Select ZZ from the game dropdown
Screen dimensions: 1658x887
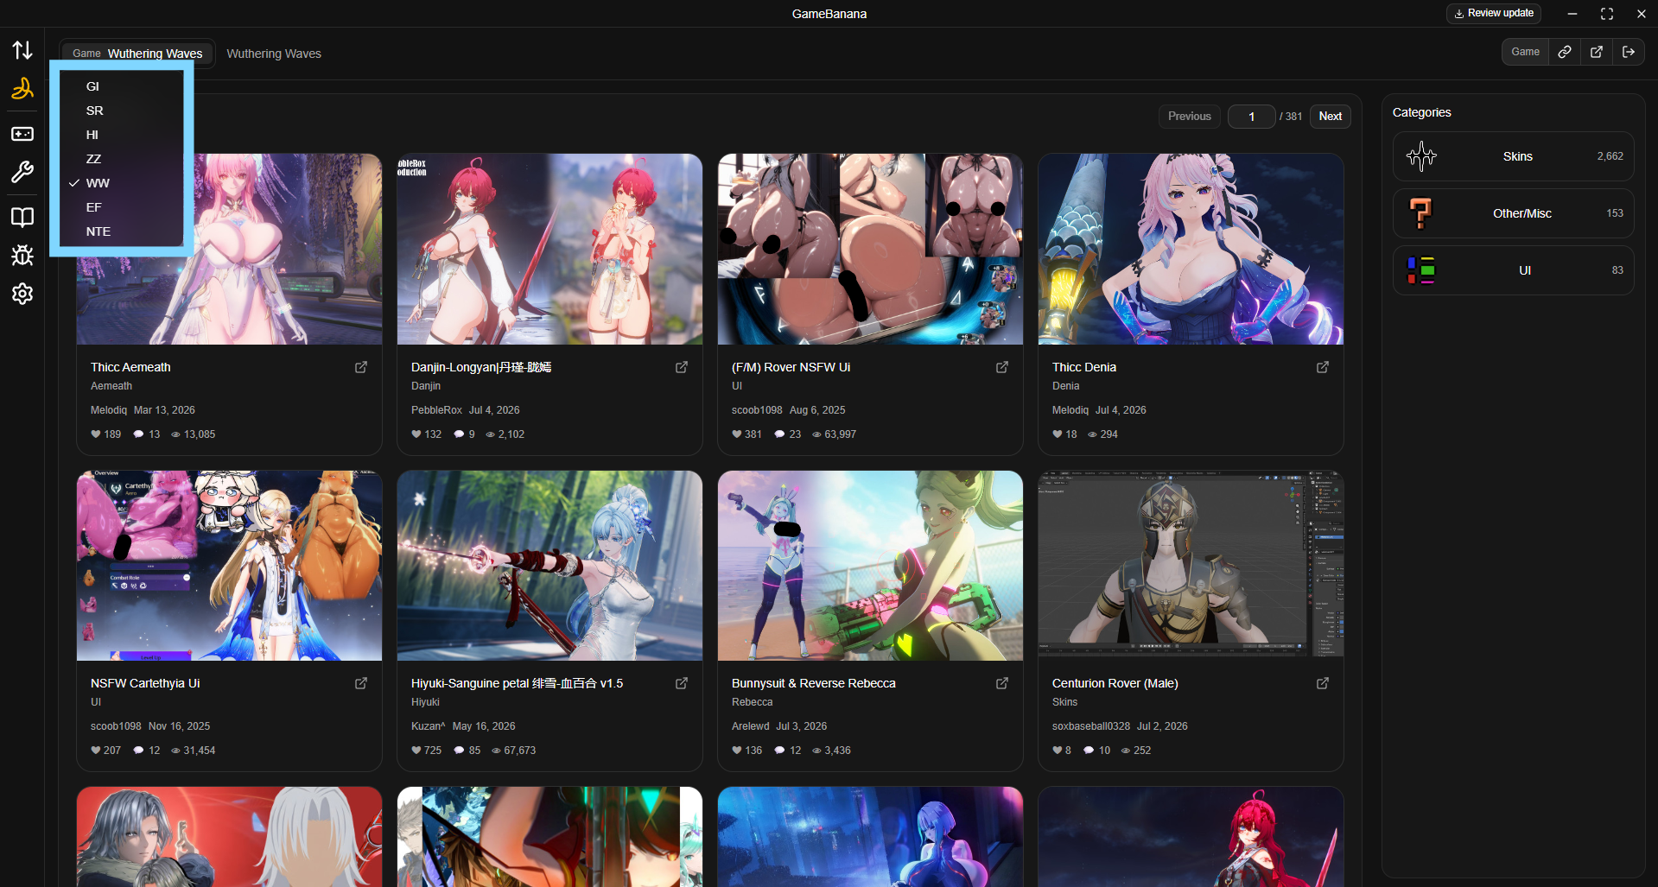pyautogui.click(x=122, y=159)
